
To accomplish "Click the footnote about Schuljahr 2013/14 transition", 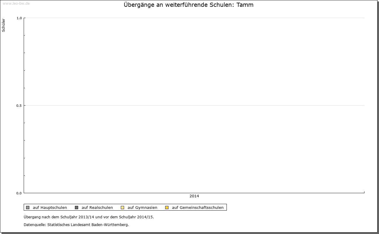I will (89, 217).
